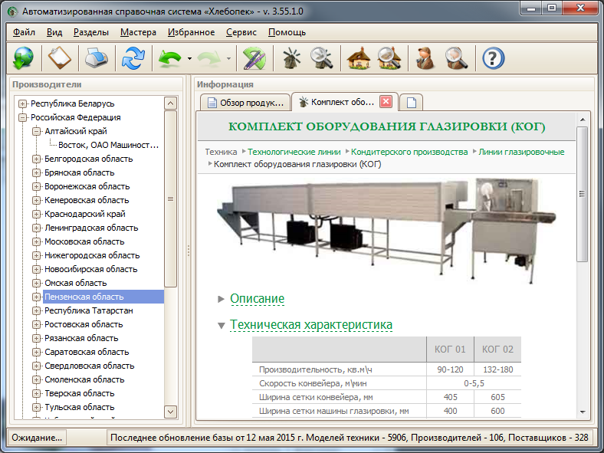This screenshot has height=453, width=604.
Task: Open the Файл menu
Action: (24, 32)
